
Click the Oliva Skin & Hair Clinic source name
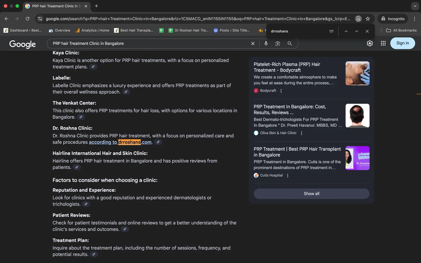(278, 133)
